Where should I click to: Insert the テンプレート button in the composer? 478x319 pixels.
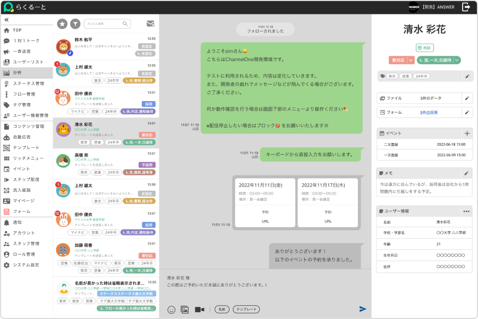tap(246, 309)
